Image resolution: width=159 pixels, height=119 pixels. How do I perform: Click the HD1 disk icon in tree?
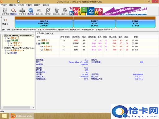point(6,48)
